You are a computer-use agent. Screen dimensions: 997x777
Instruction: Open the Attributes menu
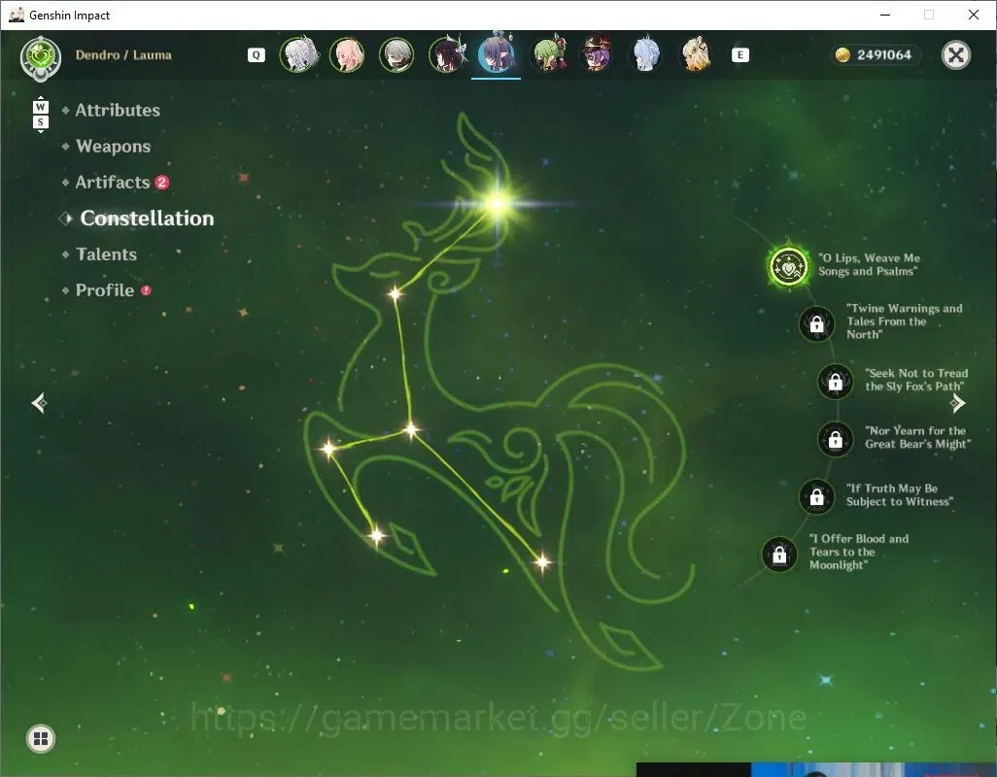tap(118, 110)
